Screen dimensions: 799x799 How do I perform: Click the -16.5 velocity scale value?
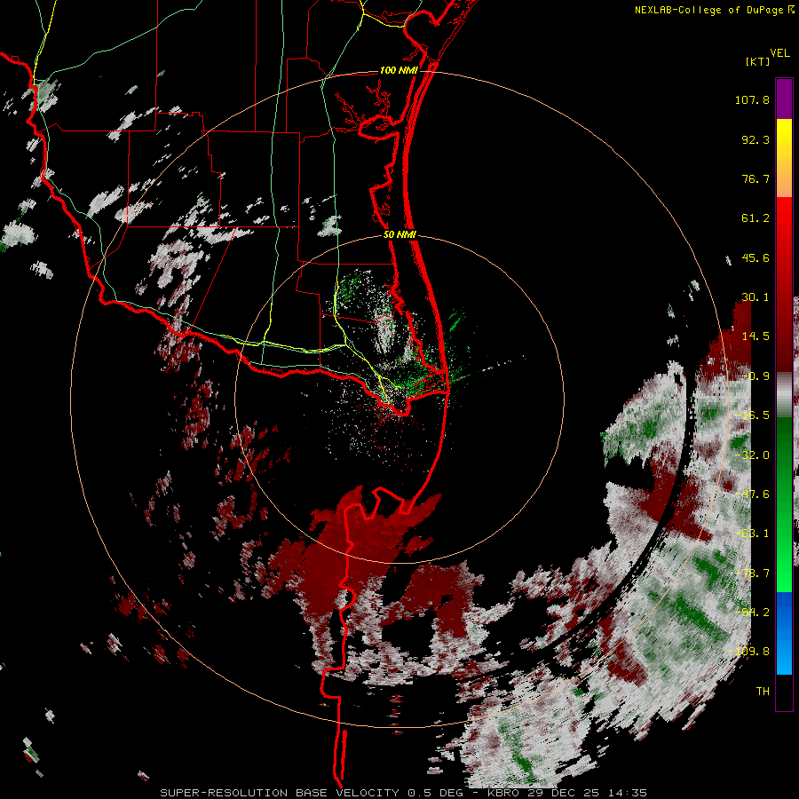[x=752, y=415]
